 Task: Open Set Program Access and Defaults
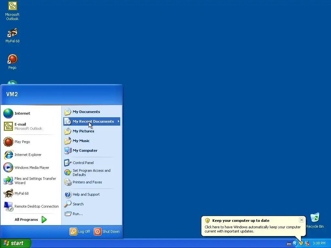tap(92, 172)
